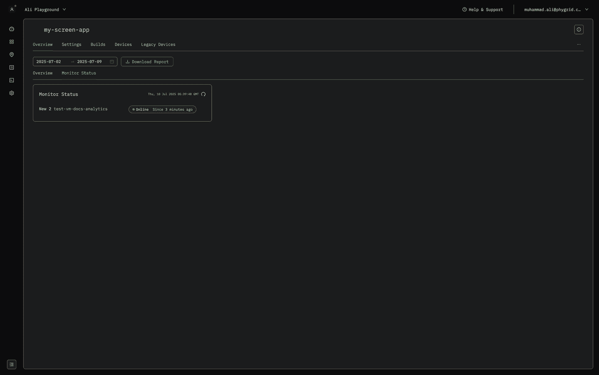This screenshot has height=375, width=599.
Task: Toggle the Help & Support option
Action: [483, 9]
